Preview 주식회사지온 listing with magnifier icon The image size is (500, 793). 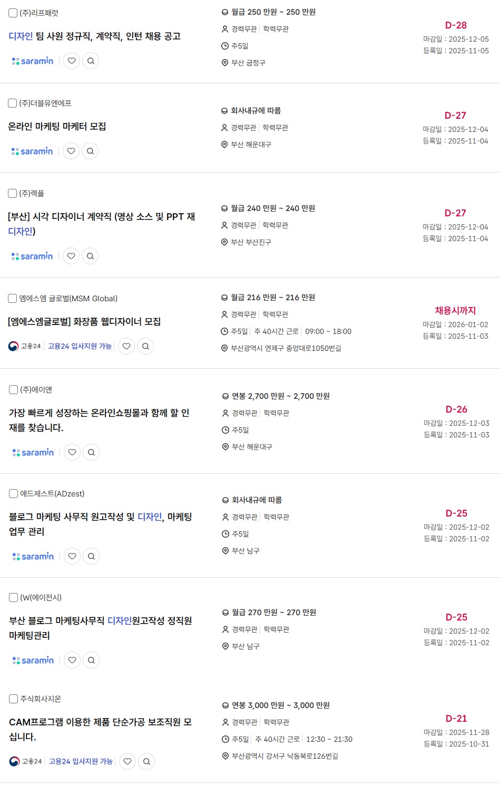tap(146, 761)
